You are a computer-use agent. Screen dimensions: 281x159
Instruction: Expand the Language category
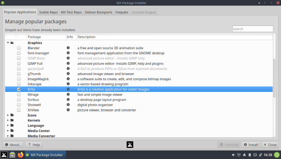[x=8, y=126]
